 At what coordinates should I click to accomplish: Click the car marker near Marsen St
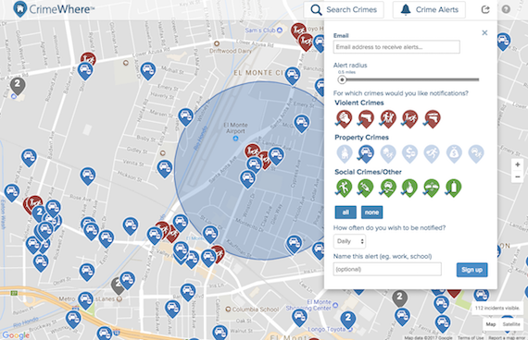[x=185, y=116]
